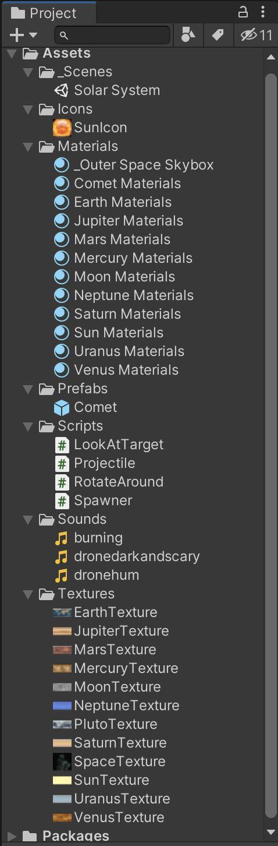
Task: Select the RotateAround script item
Action: click(x=109, y=482)
